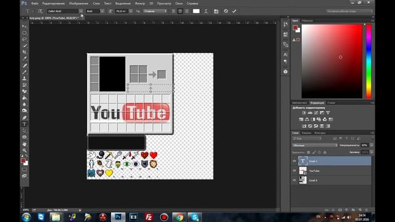This screenshot has width=395, height=222.
Task: Click foreground color swatch in toolbox
Action: coord(23,160)
